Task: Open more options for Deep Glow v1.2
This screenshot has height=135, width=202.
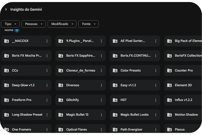Action: (47, 85)
